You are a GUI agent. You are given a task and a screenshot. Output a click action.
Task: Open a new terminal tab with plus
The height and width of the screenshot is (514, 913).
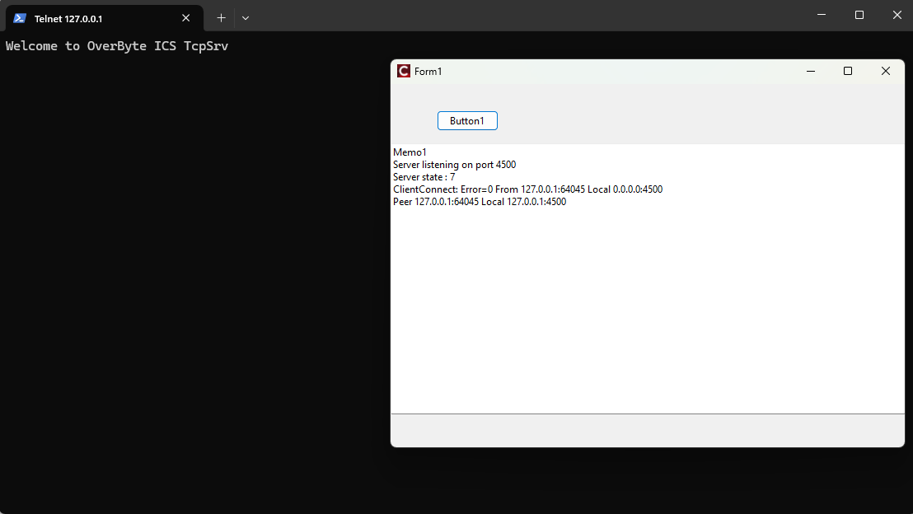pos(222,18)
